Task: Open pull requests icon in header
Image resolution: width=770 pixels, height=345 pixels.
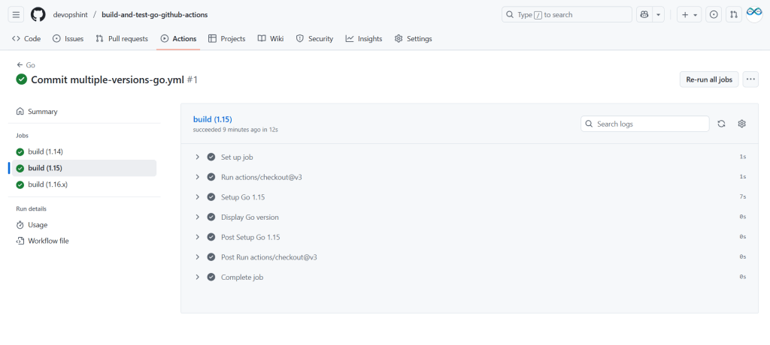Action: [x=733, y=15]
